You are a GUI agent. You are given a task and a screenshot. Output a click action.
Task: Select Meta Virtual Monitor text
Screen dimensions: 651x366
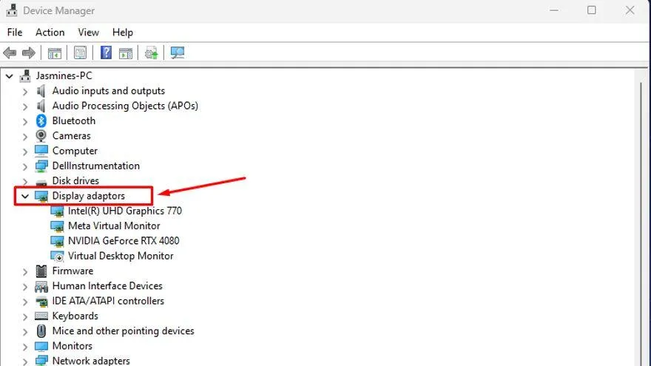point(114,226)
